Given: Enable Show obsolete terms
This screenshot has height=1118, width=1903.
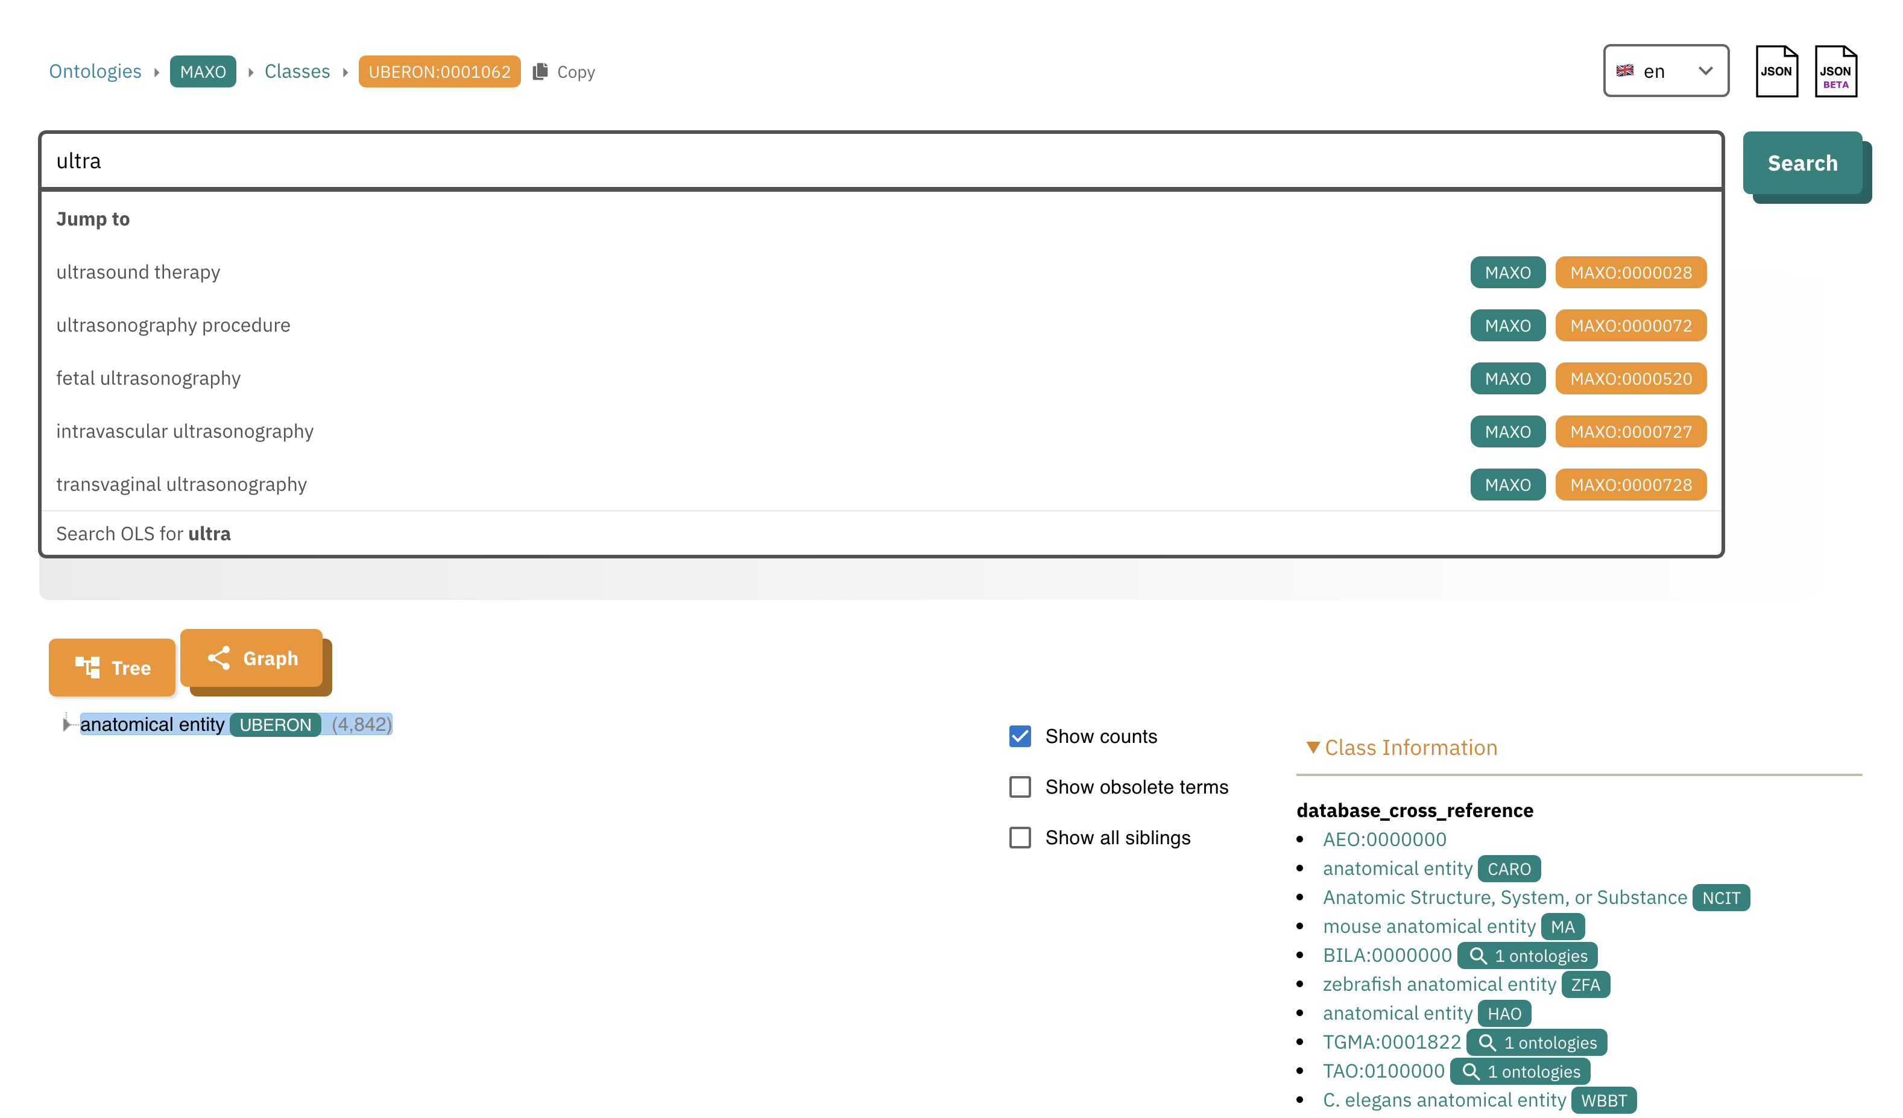Looking at the screenshot, I should 1020,786.
